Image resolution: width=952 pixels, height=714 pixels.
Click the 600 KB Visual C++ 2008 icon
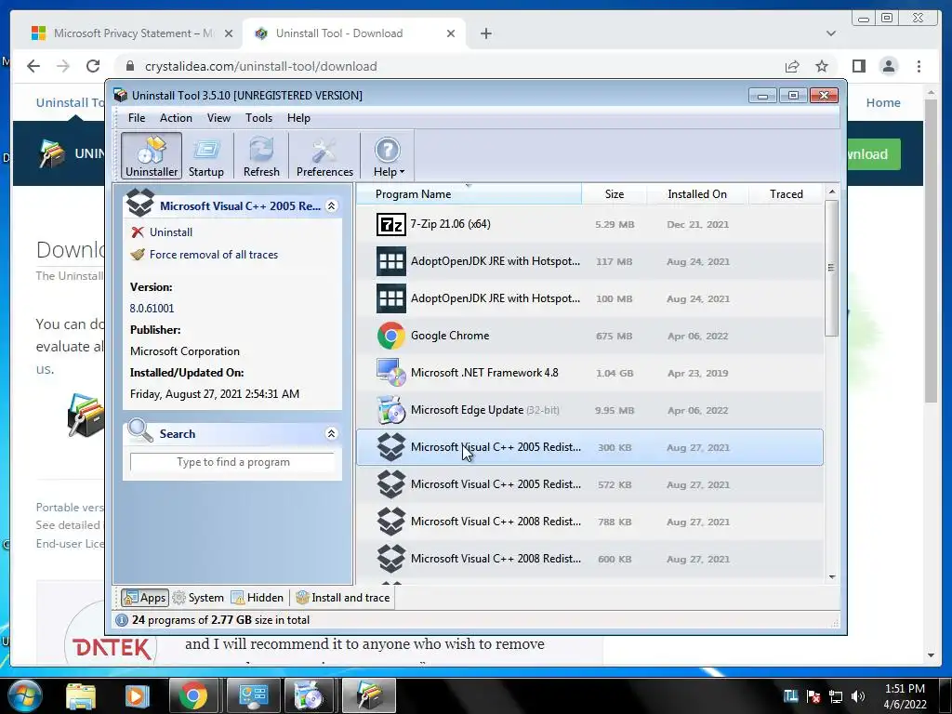click(391, 559)
